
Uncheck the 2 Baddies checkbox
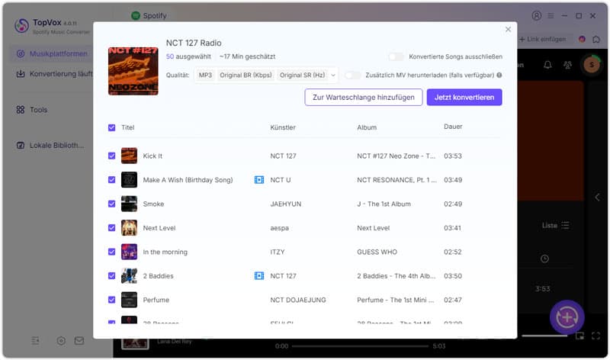[111, 276]
